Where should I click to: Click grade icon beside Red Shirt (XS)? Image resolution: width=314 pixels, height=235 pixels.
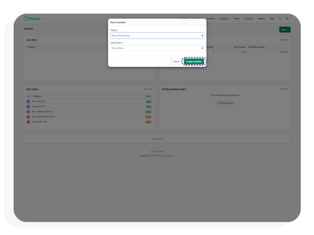coord(28,102)
